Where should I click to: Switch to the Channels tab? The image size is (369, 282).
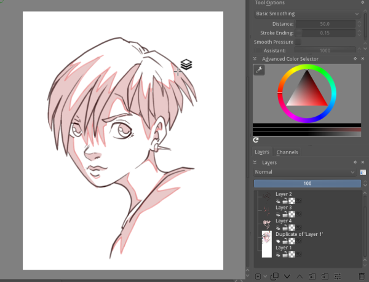pos(287,152)
